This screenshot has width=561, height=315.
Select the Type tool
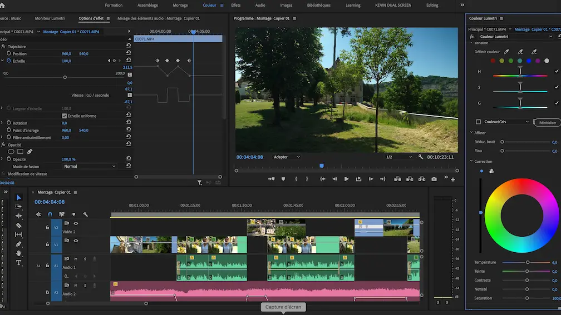click(18, 263)
